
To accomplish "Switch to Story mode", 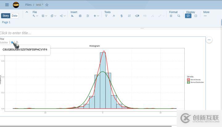I will click(6, 16).
